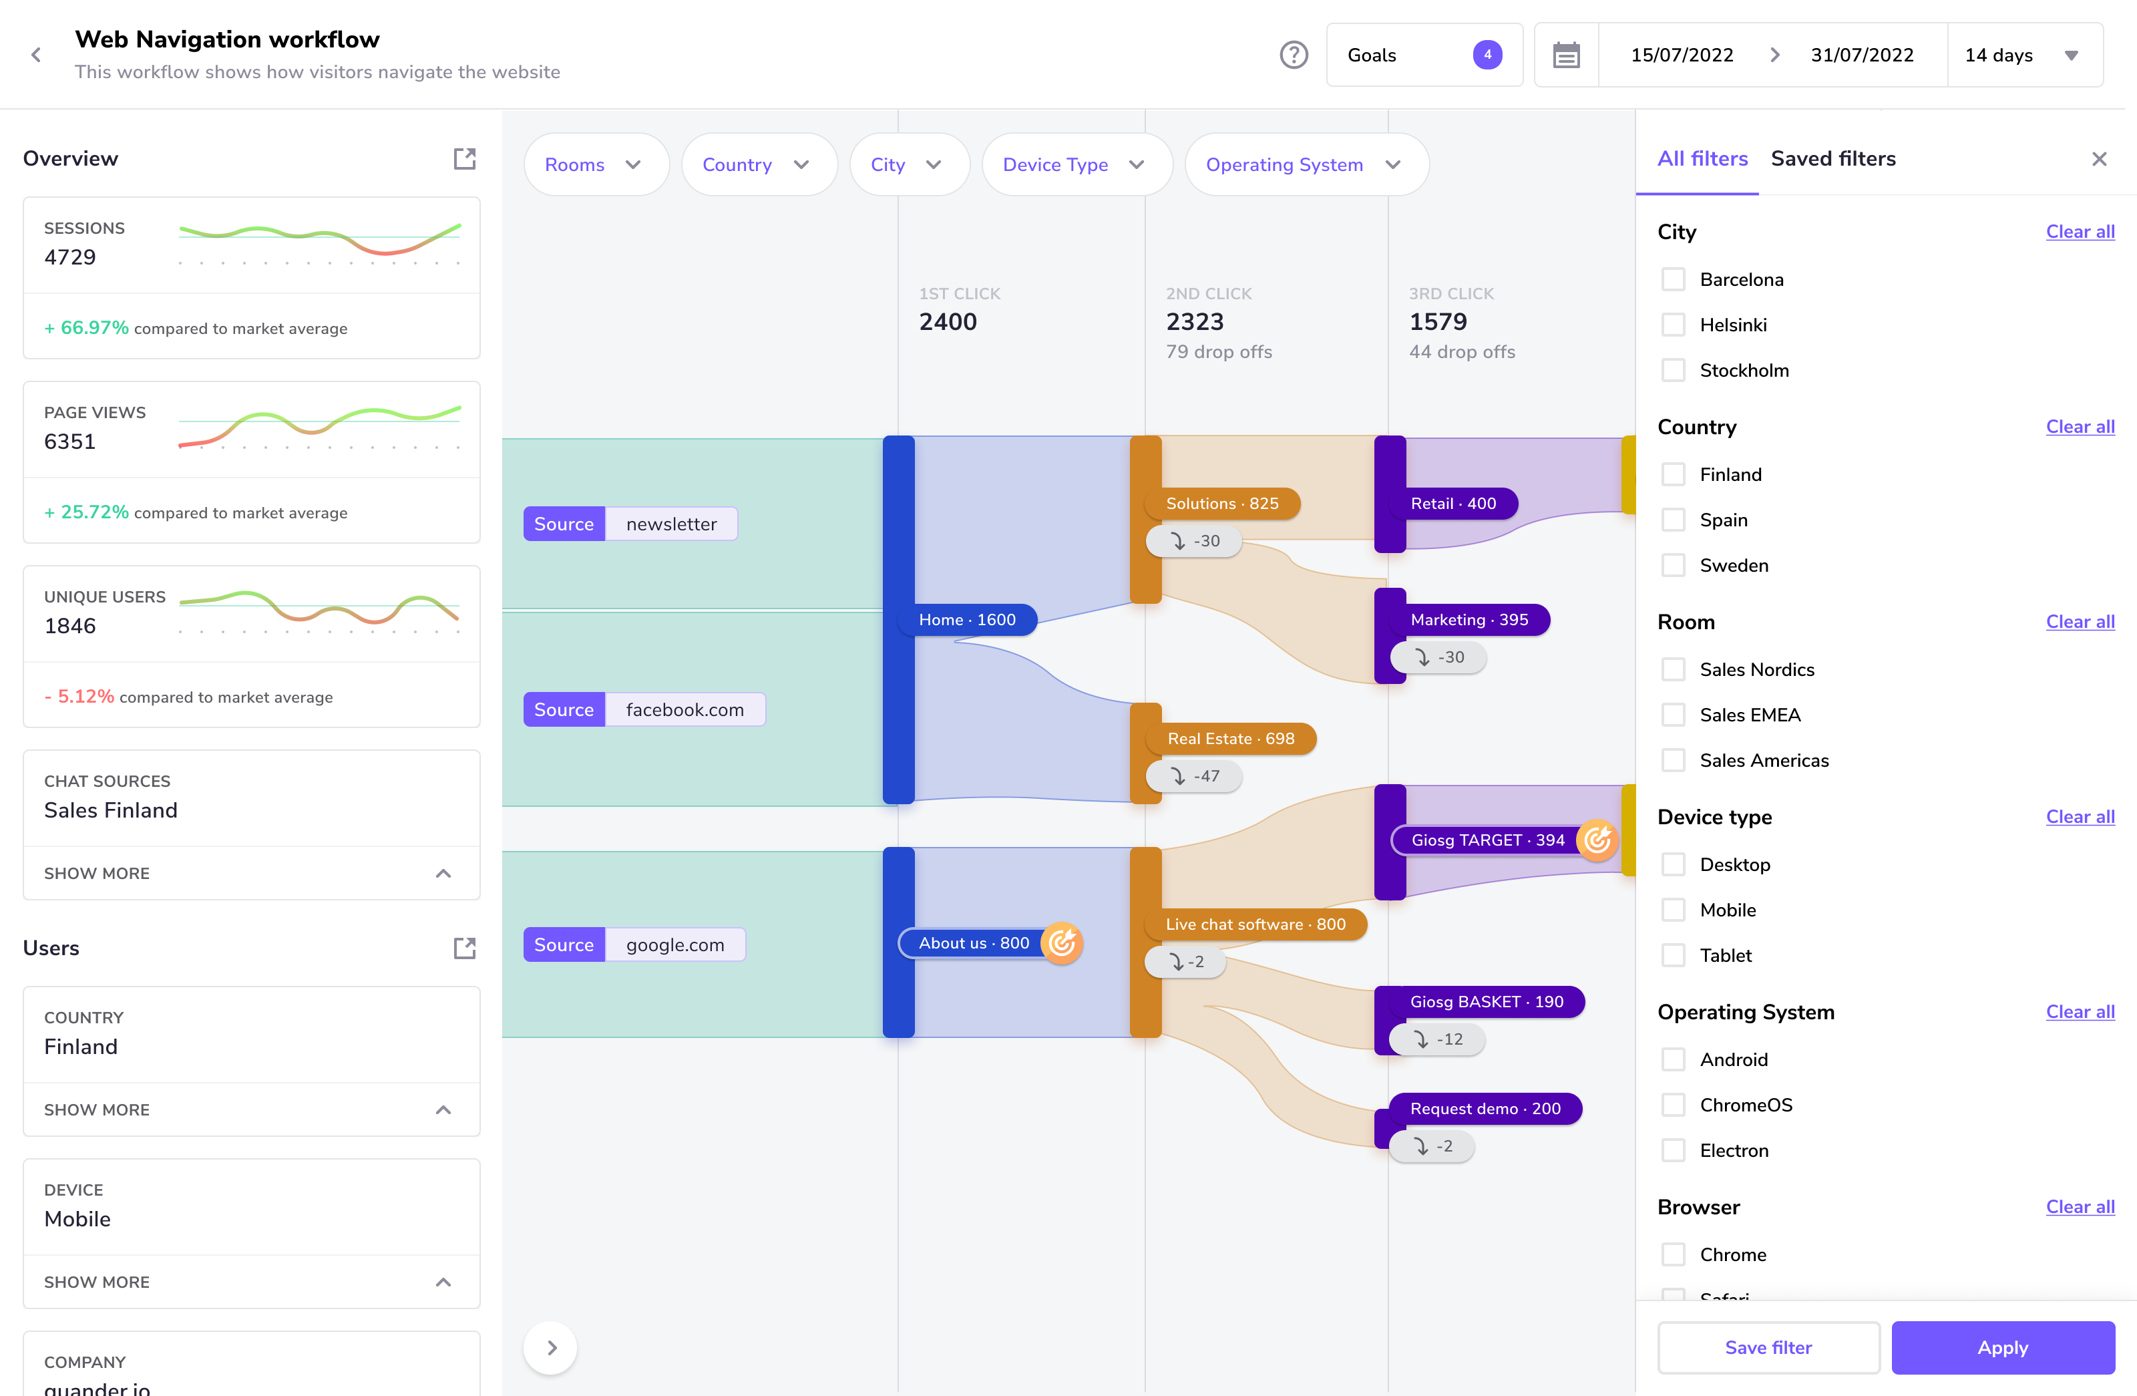Open Users section external link icon

(464, 948)
